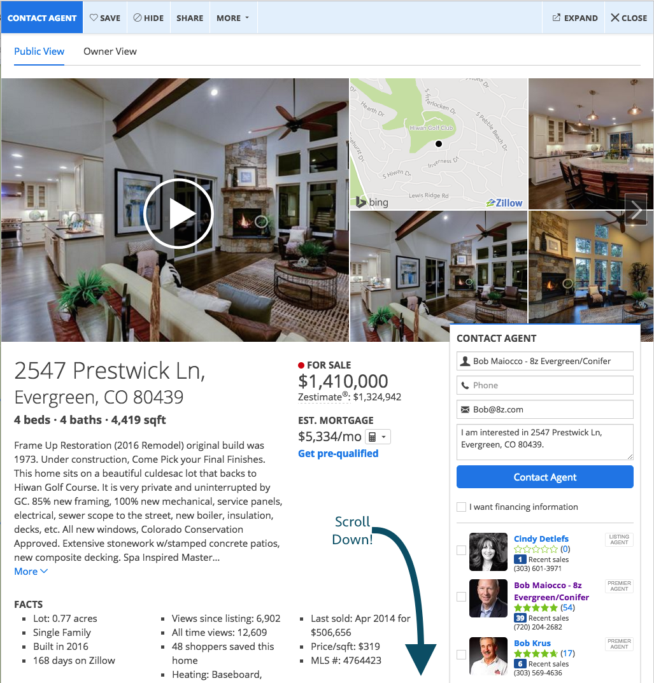The height and width of the screenshot is (683, 654).
Task: Open the Get pre-qualified link
Action: 338,453
